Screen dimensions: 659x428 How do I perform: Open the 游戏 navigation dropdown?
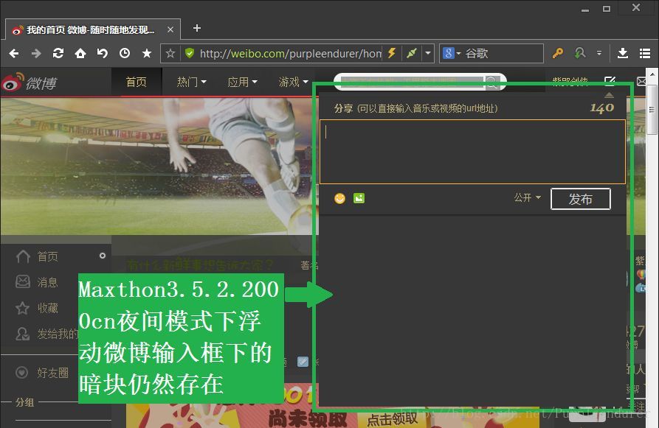[x=293, y=82]
